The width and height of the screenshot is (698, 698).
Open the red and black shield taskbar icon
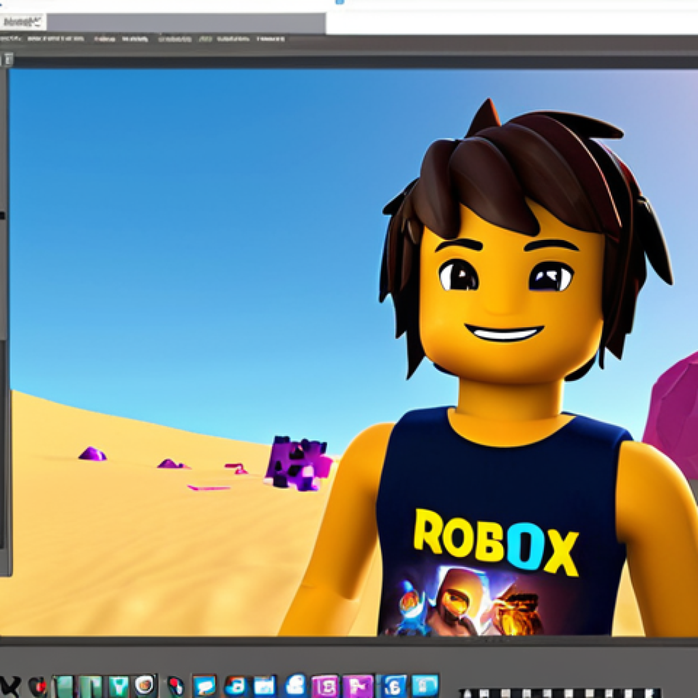38,686
